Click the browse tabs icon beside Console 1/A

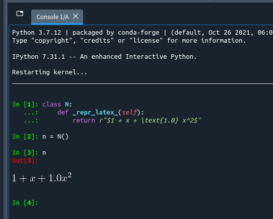pyautogui.click(x=20, y=14)
